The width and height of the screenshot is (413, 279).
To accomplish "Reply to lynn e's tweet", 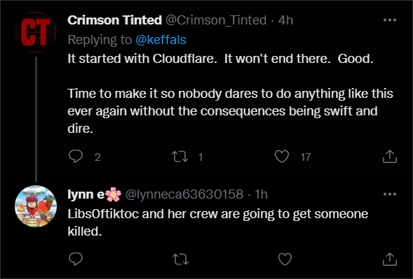I will pos(76,259).
